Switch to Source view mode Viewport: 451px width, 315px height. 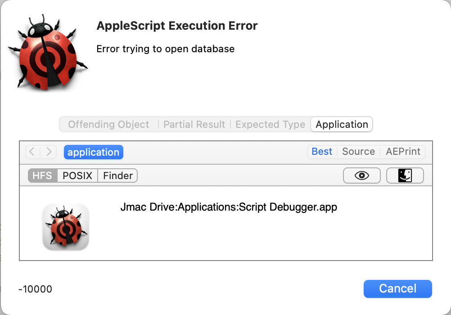358,151
